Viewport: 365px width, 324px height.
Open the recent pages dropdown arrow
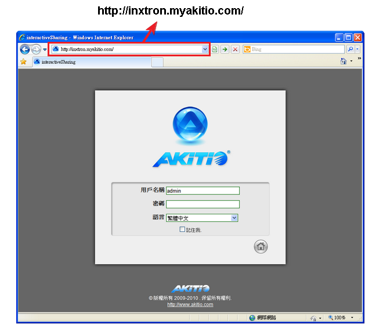click(x=45, y=49)
